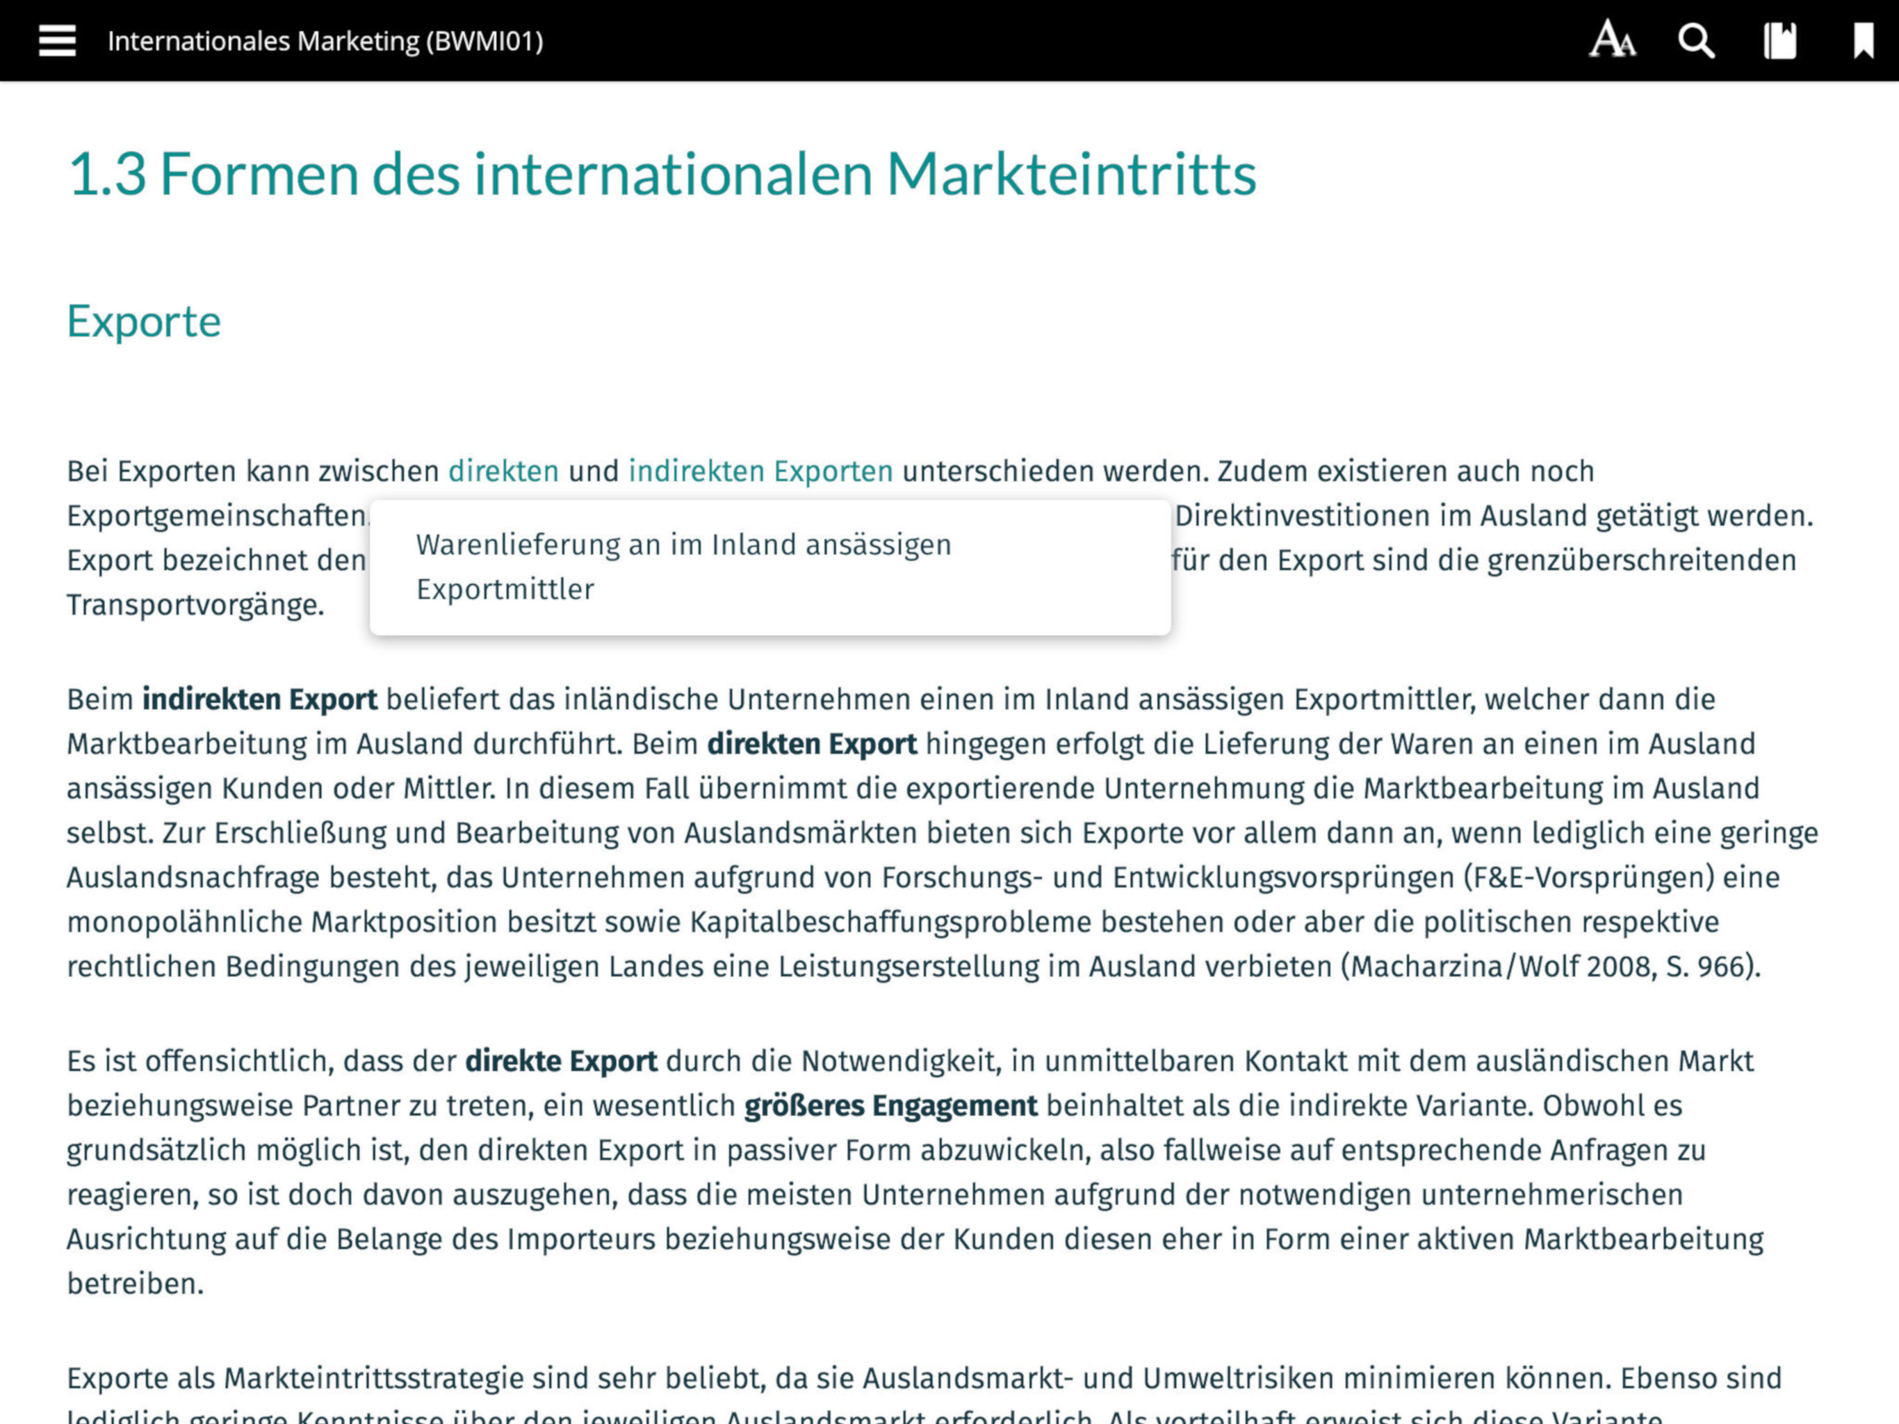
Task: Open the hamburger navigation menu
Action: [x=57, y=40]
